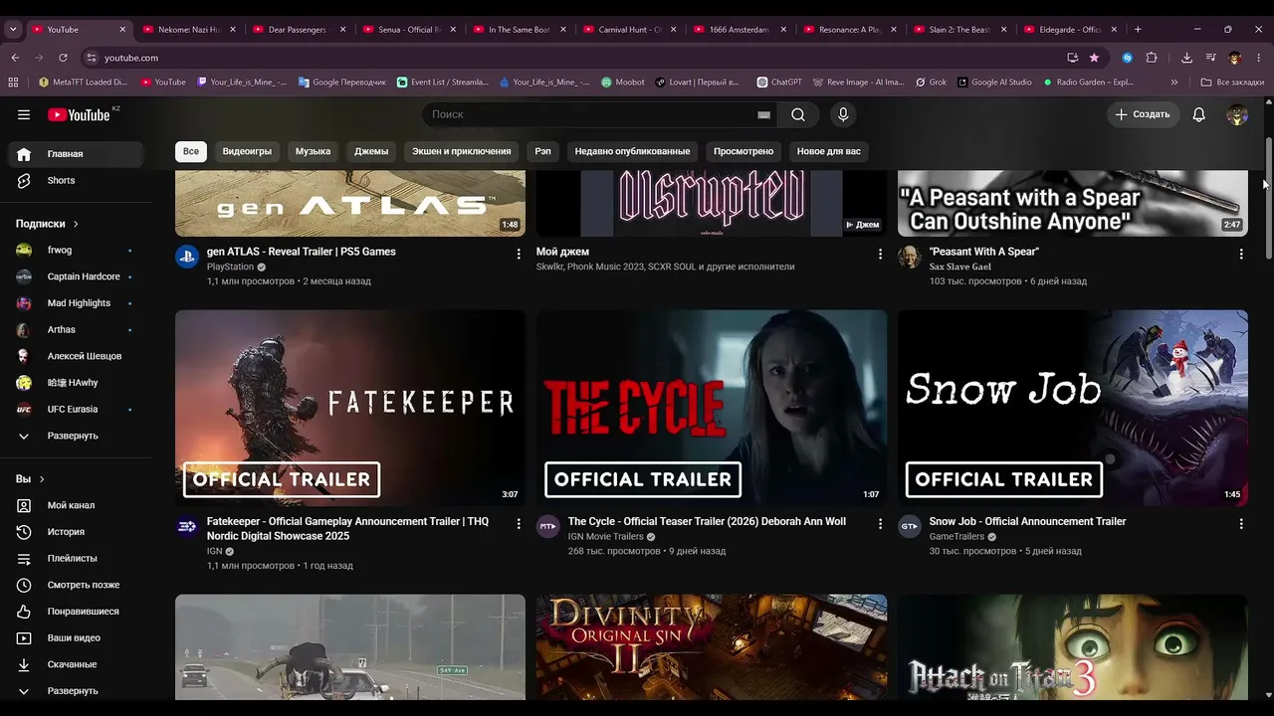
Task: Switch to the Dear Passengers browser tab
Action: [x=299, y=30]
